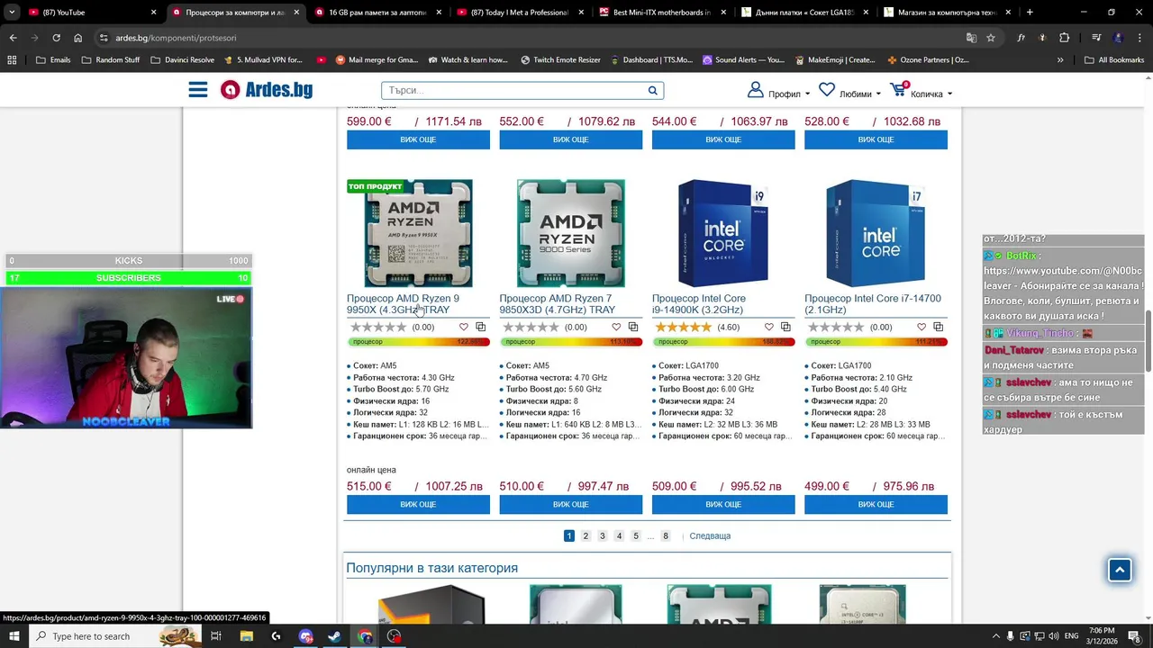Go to results page 8
This screenshot has width=1153, height=648.
(x=666, y=536)
